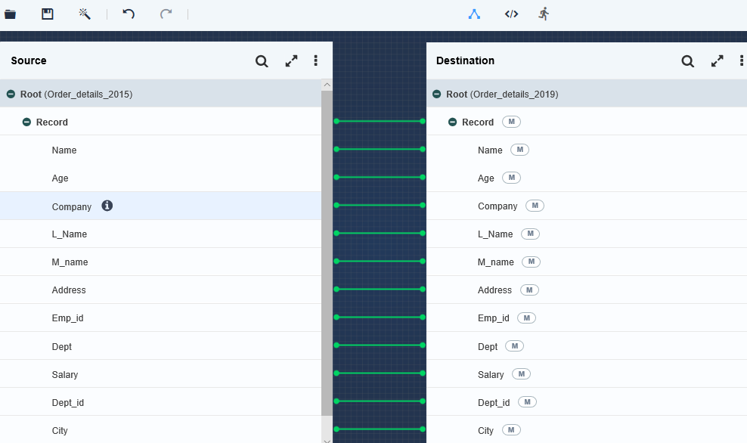Collapse the Source Root node

[11, 94]
